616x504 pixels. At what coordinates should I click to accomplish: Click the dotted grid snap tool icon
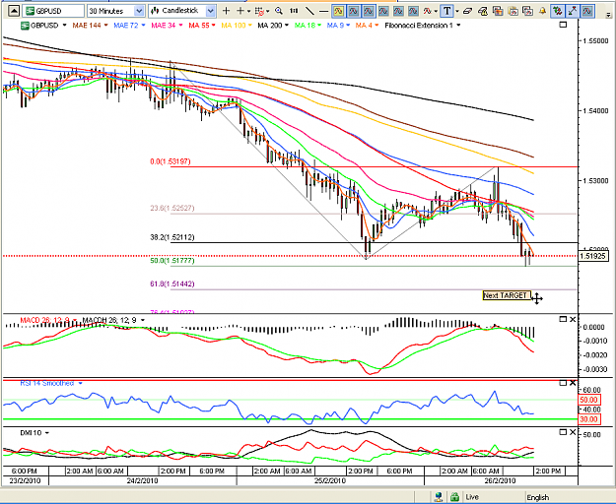[x=259, y=12]
